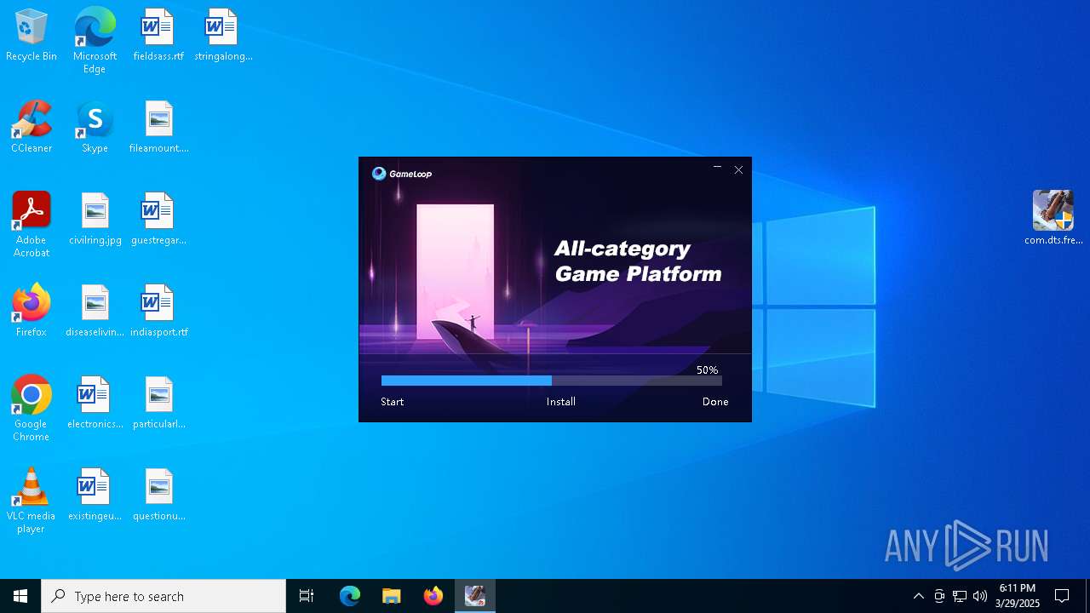Viewport: 1090px width, 613px height.
Task: Click the Done stage label
Action: click(715, 402)
